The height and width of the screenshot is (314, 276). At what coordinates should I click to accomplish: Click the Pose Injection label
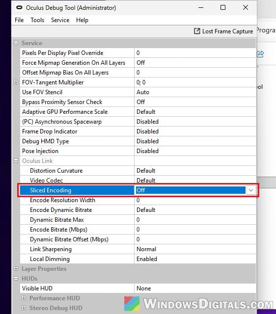40,151
